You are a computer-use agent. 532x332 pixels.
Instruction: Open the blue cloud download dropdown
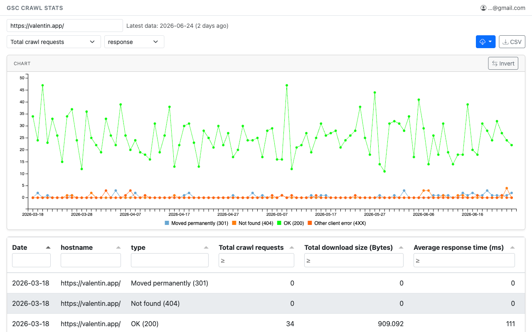tap(485, 42)
